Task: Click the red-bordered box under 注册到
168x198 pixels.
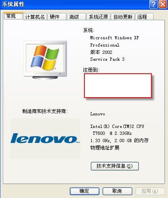Action: point(118,85)
